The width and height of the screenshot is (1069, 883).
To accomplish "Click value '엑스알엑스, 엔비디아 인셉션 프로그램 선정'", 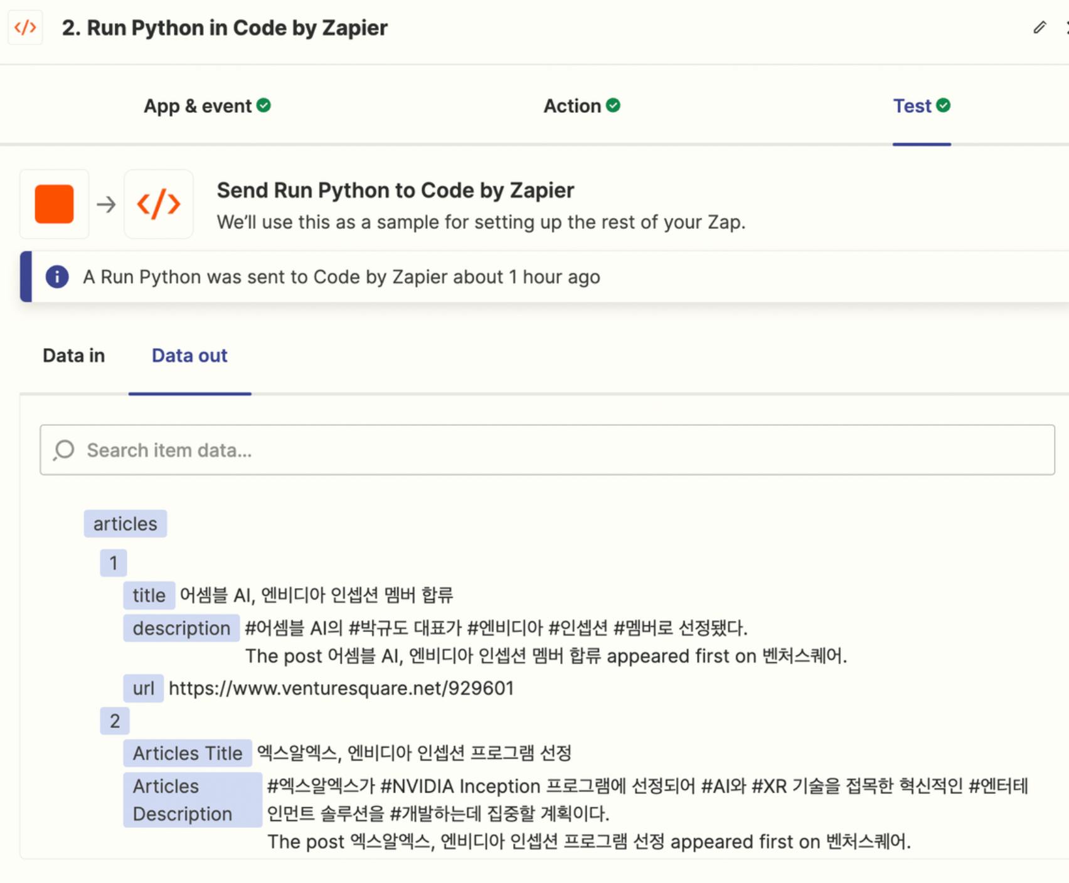I will click(415, 753).
